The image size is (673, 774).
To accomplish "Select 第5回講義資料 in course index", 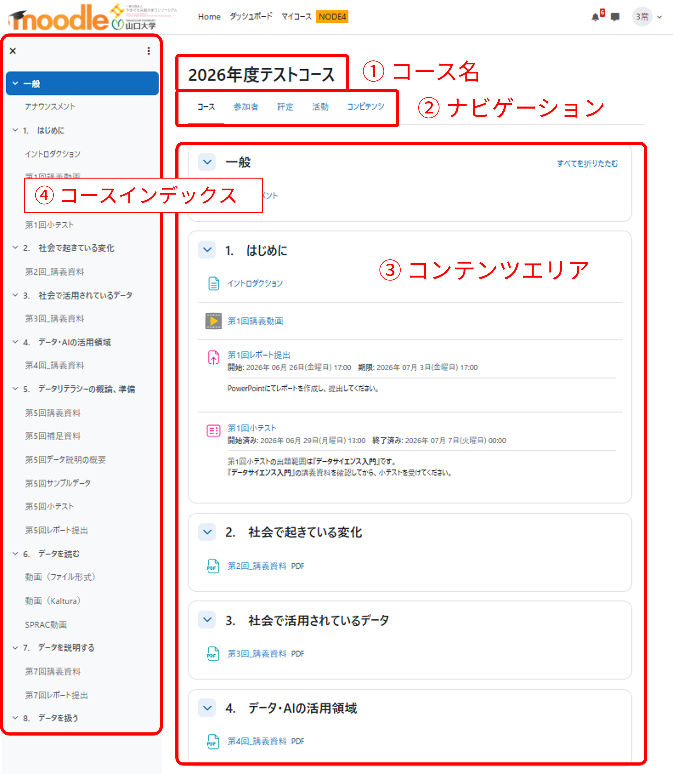I will 53,413.
